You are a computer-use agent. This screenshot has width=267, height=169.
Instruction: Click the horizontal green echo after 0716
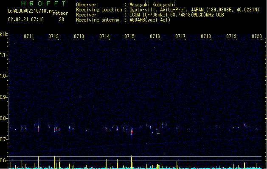pyautogui.click(x=158, y=134)
